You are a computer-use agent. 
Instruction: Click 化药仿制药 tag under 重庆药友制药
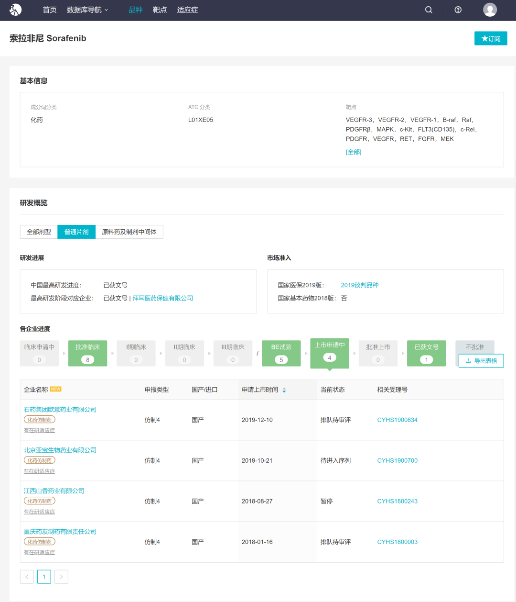pyautogui.click(x=40, y=542)
